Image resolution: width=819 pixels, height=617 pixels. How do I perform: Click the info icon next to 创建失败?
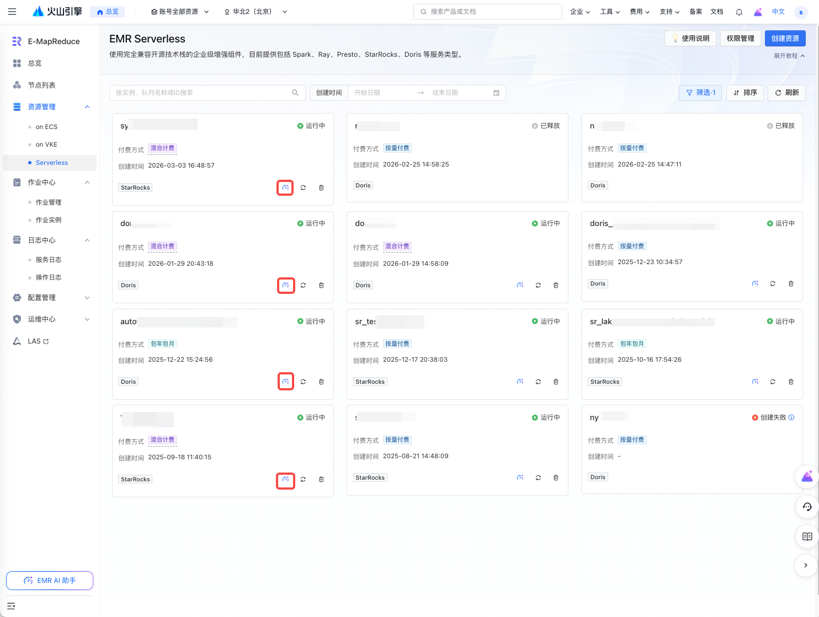coord(791,417)
